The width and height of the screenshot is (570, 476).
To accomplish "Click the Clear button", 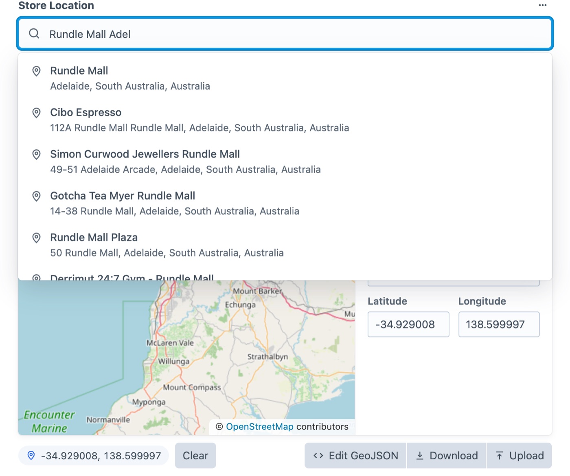I will click(195, 456).
